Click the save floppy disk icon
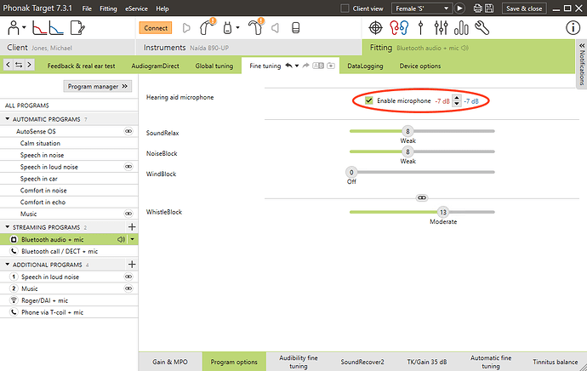 [x=489, y=9]
